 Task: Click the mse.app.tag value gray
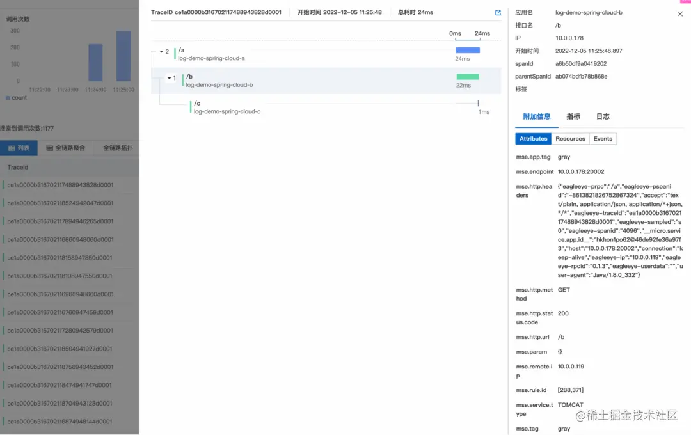tap(564, 157)
